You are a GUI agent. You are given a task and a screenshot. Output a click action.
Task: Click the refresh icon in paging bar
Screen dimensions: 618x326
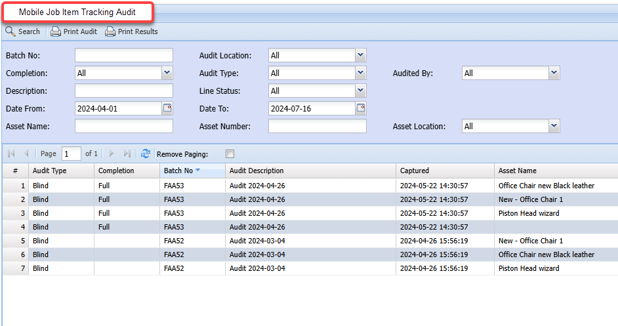tap(146, 153)
